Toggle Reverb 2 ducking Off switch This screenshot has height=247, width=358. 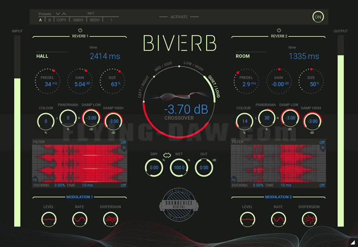(322, 185)
